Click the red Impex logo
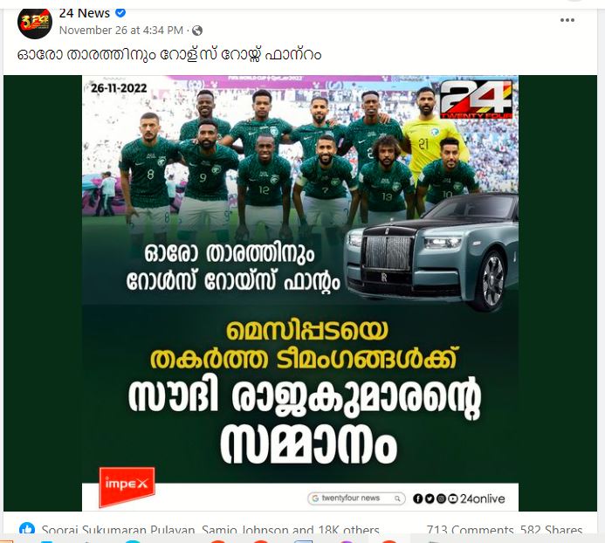The height and width of the screenshot is (543, 605). point(127,486)
